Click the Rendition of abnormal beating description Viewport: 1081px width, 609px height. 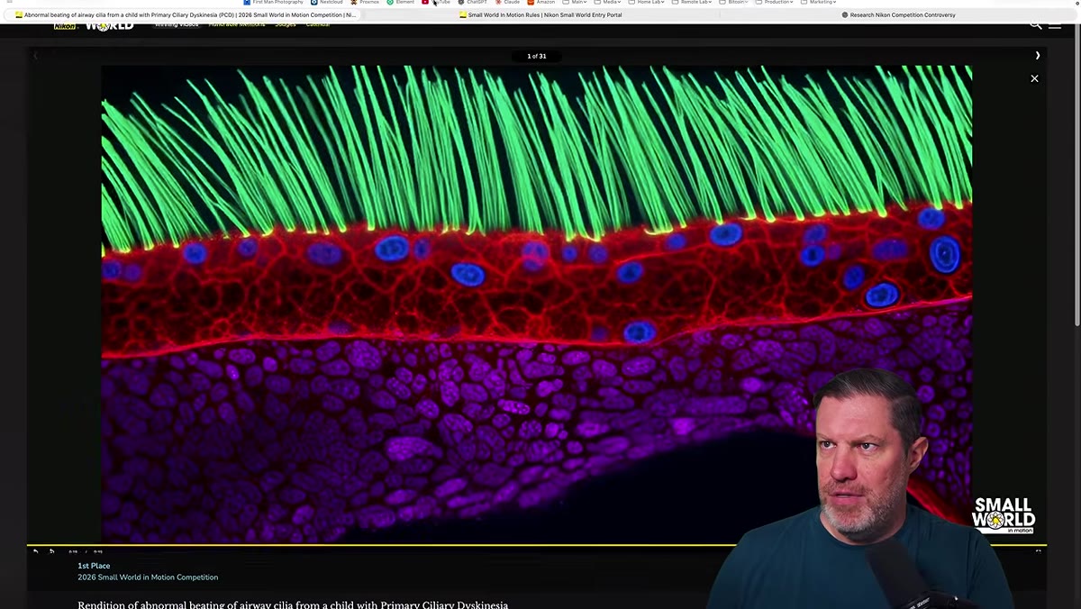(293, 604)
